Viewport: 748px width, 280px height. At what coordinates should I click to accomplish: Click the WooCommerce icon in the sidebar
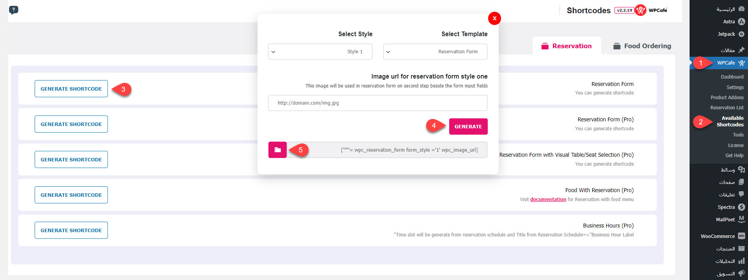click(741, 236)
